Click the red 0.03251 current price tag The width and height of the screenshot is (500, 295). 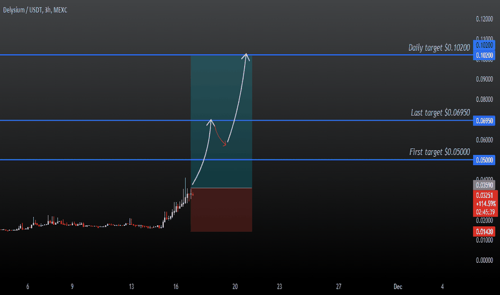484,195
